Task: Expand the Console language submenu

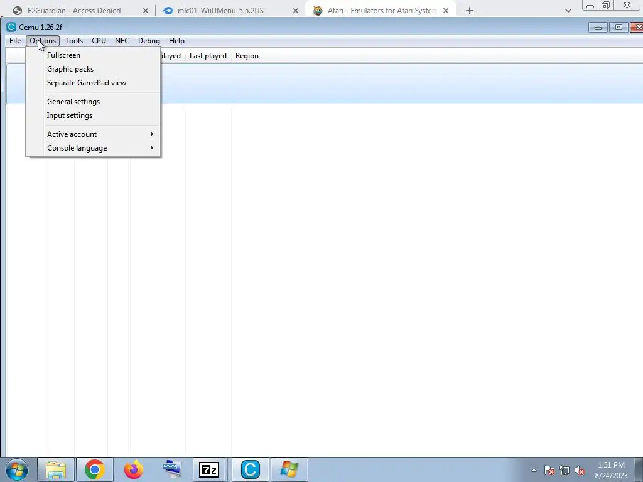Action: (94, 148)
